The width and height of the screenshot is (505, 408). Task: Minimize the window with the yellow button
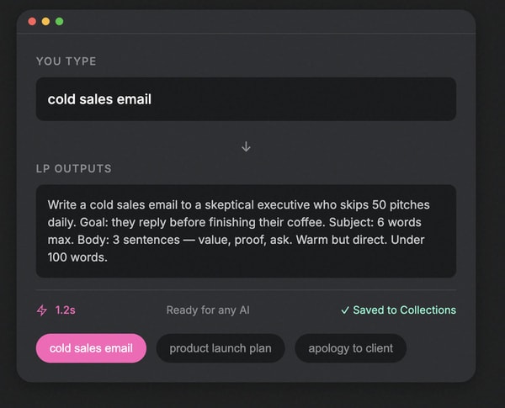45,21
